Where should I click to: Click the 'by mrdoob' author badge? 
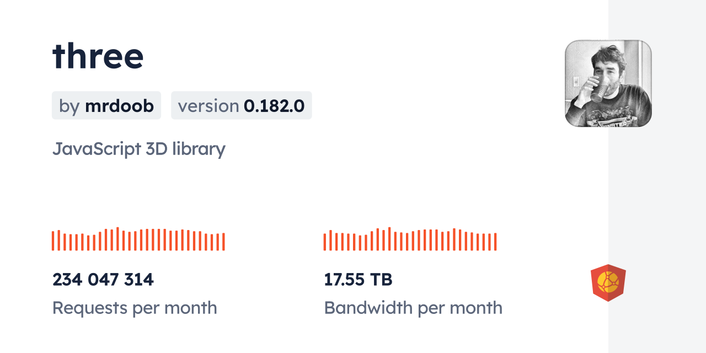coord(106,105)
